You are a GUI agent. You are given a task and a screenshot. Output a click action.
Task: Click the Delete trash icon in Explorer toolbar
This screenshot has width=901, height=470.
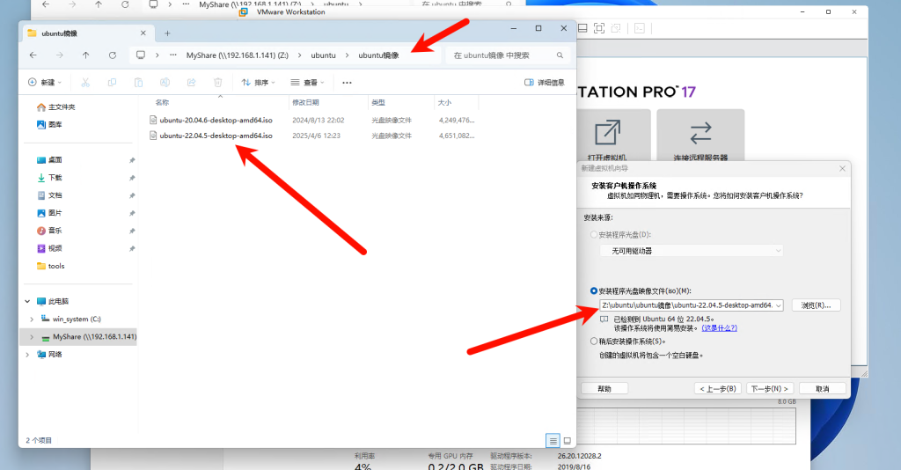[218, 83]
